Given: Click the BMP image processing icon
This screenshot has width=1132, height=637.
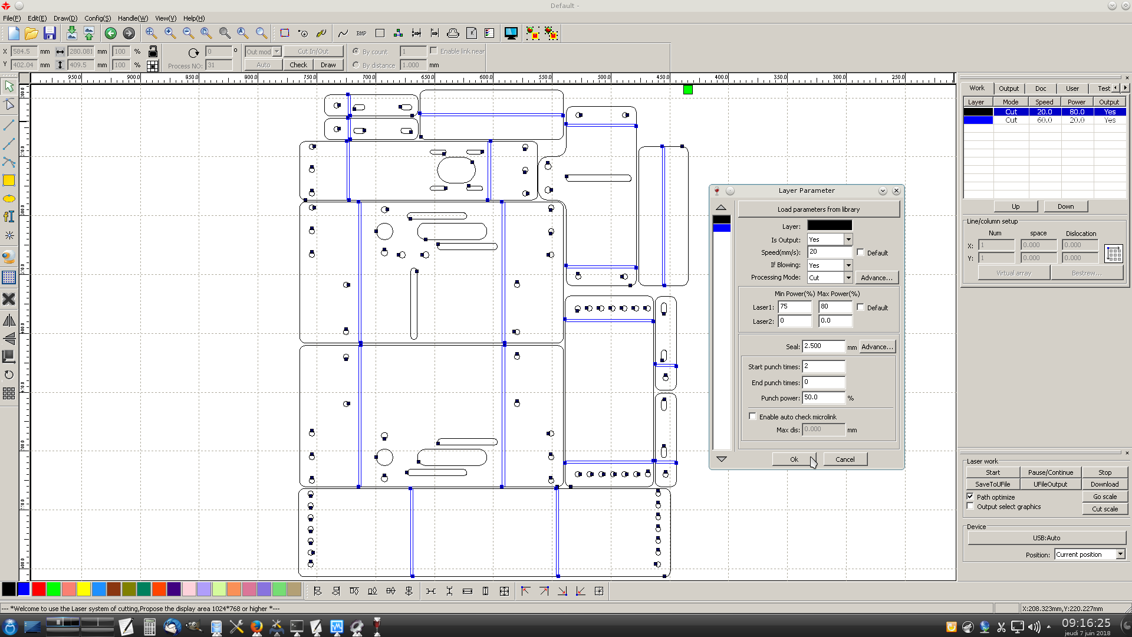Looking at the screenshot, I should click(x=361, y=34).
